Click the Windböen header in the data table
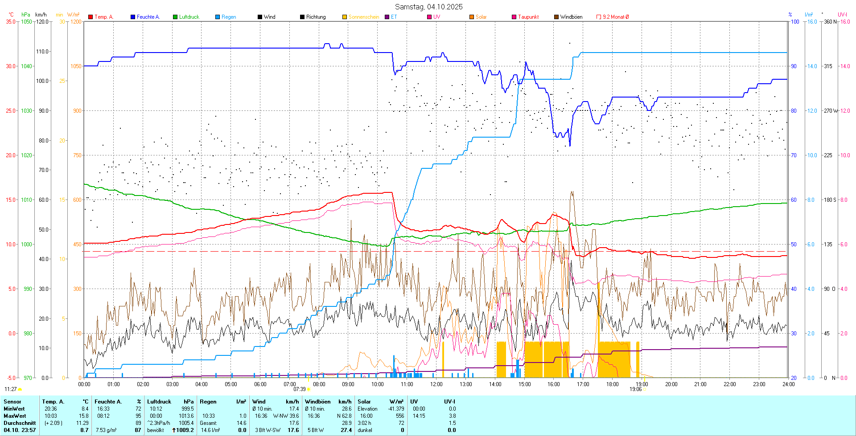Image resolution: width=856 pixels, height=436 pixels. pyautogui.click(x=318, y=402)
